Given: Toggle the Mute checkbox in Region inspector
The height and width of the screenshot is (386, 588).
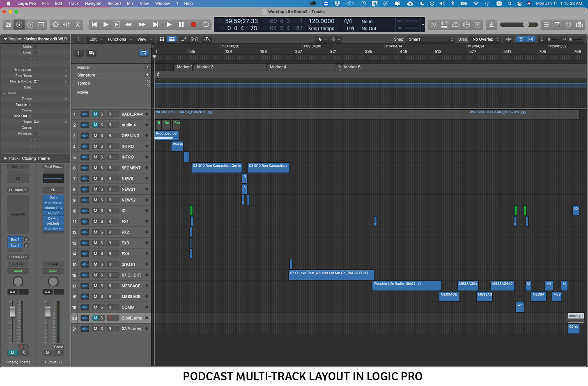Looking at the screenshot, I should coord(35,47).
